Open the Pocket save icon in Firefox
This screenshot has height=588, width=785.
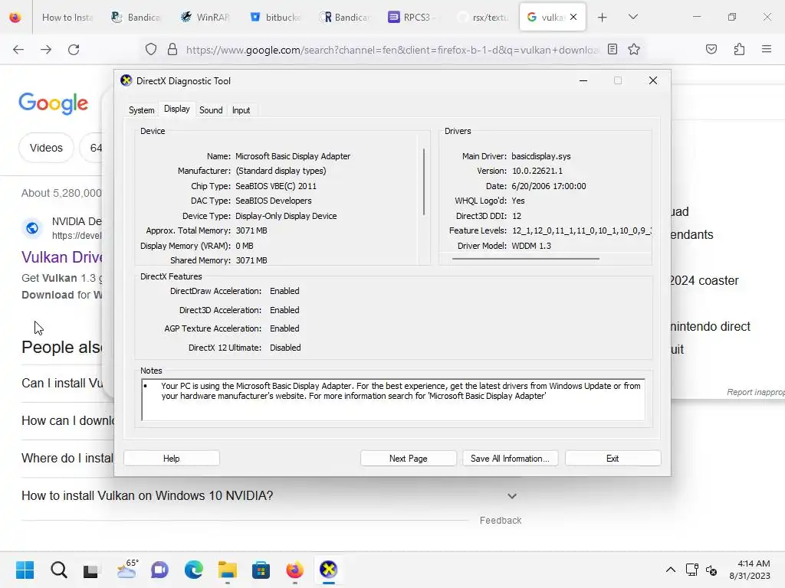click(x=711, y=49)
